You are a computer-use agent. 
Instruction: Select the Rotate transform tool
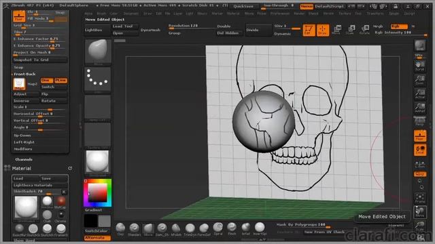click(365, 30)
